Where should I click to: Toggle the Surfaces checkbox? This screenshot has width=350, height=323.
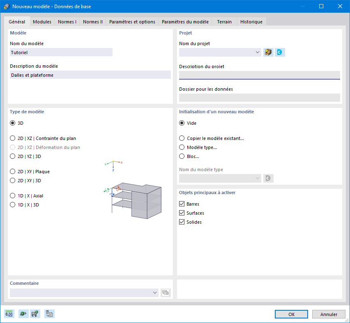pyautogui.click(x=182, y=213)
